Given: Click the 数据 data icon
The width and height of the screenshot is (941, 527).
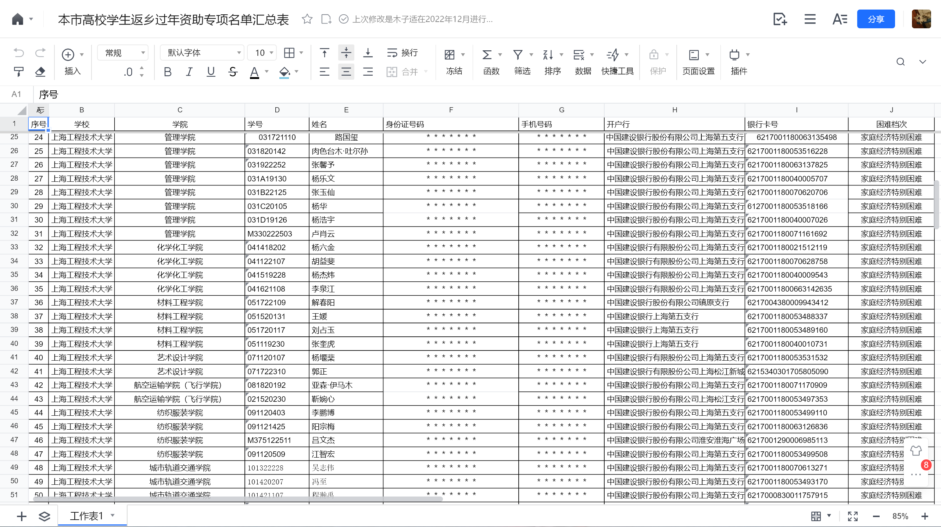Looking at the screenshot, I should [579, 55].
